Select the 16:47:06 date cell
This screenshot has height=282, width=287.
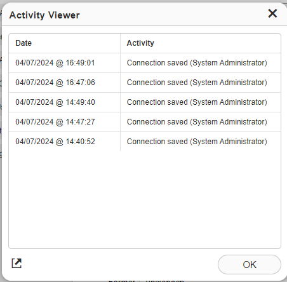pos(65,83)
